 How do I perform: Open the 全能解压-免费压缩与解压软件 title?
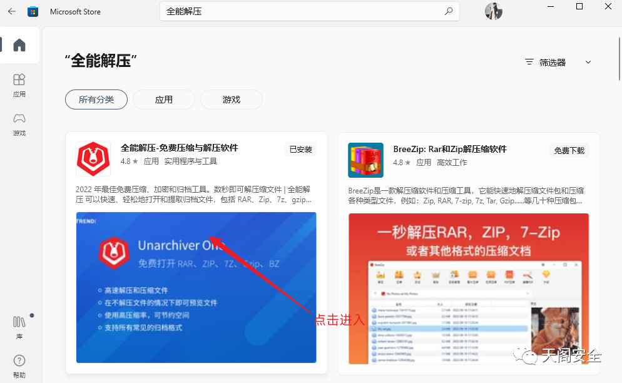pyautogui.click(x=180, y=148)
